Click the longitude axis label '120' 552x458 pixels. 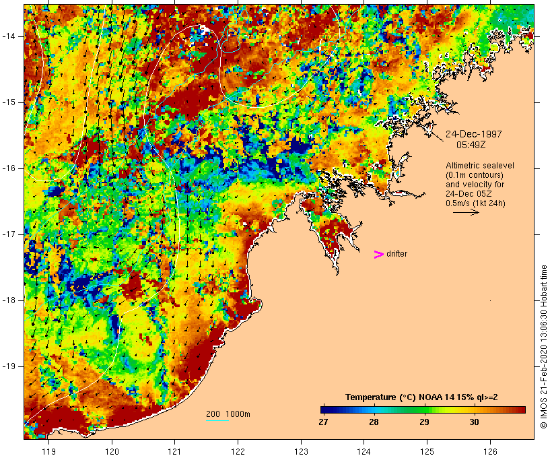112,451
